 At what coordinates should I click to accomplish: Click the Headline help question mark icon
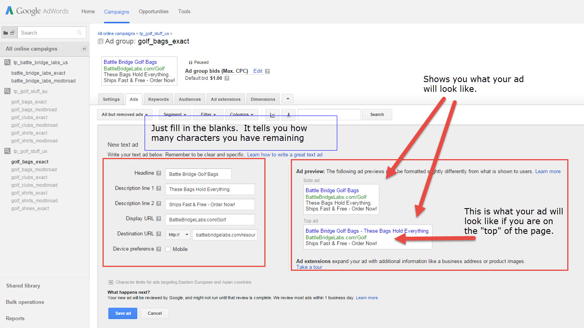click(159, 174)
